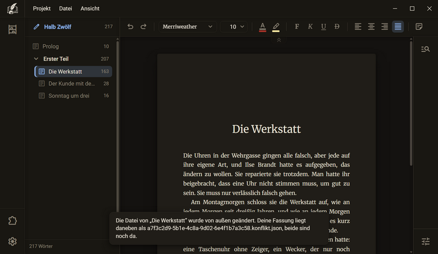The width and height of the screenshot is (438, 254).
Task: Open the shelf/library sidebar icon
Action: pyautogui.click(x=12, y=30)
